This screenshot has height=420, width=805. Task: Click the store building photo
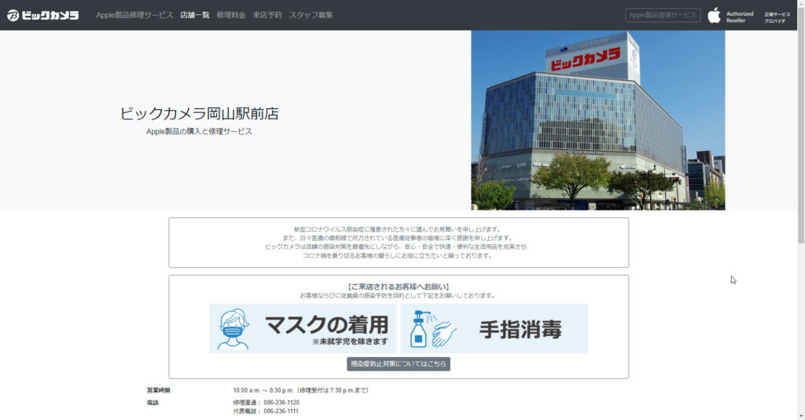coord(598,120)
